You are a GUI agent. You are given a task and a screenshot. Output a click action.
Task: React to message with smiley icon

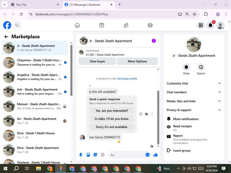[x=140, y=114]
